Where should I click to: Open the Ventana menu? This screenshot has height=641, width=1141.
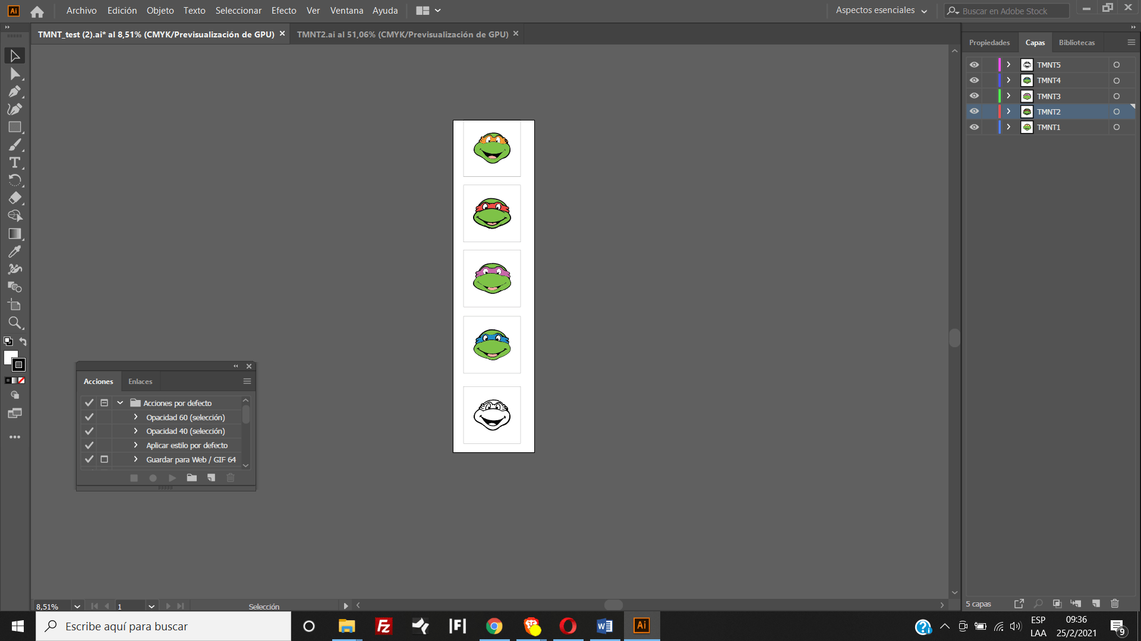(x=346, y=10)
